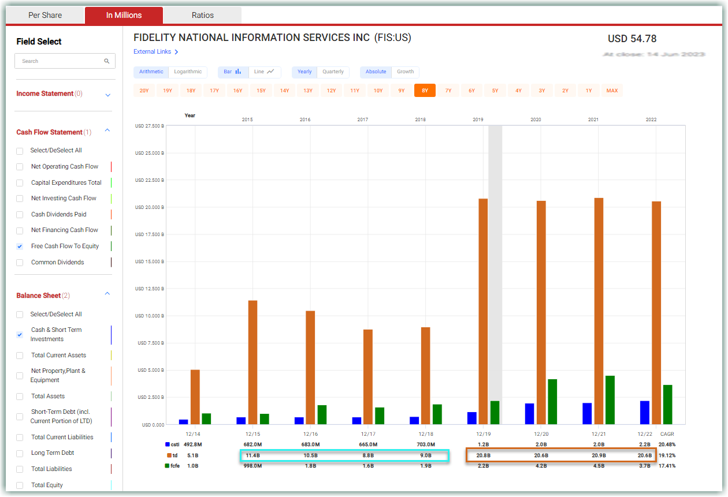Set range to 18Y
The width and height of the screenshot is (728, 497).
coord(191,91)
